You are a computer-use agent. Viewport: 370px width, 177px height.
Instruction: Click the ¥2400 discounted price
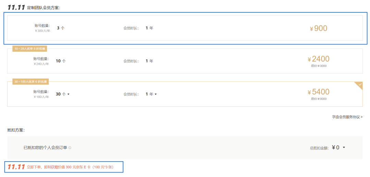(319, 59)
